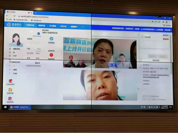
Task: Click the blue badge number 1 circle
Action: [39, 34]
